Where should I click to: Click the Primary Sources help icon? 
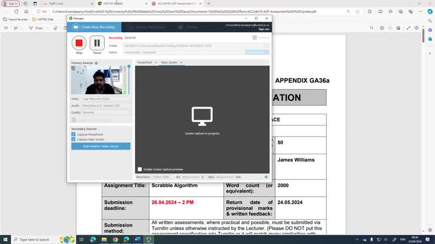pos(96,63)
